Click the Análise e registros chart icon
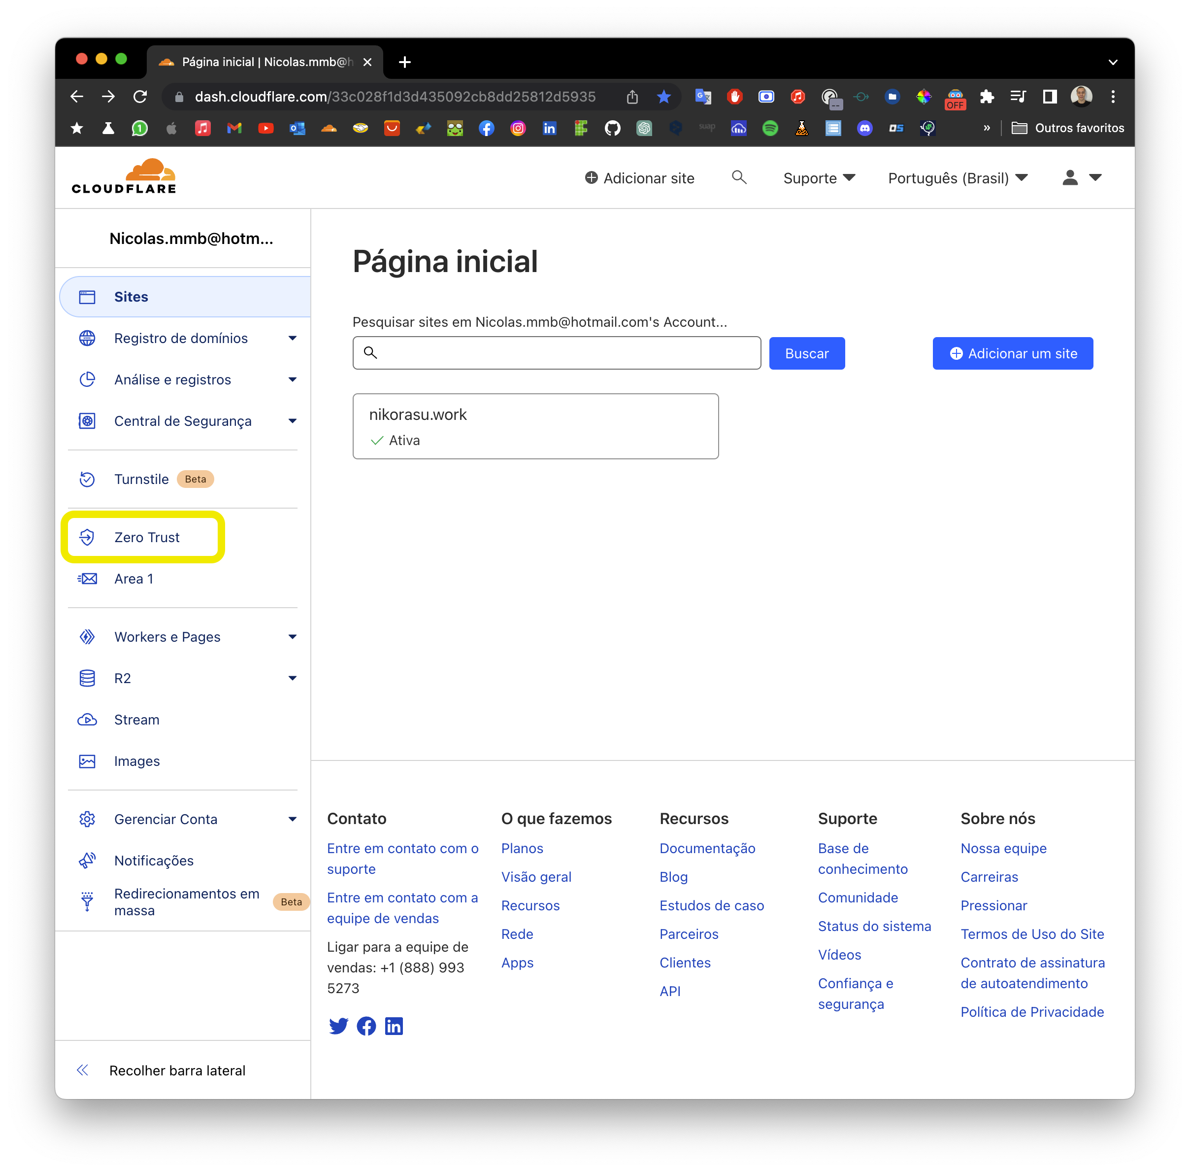The width and height of the screenshot is (1190, 1172). tap(87, 379)
